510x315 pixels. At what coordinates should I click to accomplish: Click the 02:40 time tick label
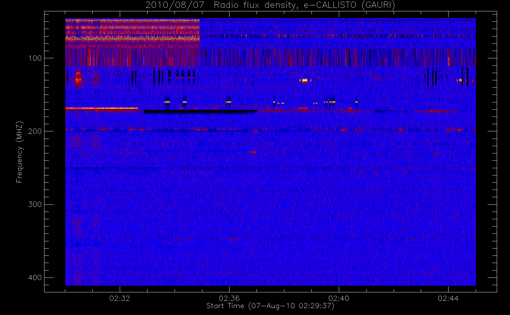coord(339,298)
